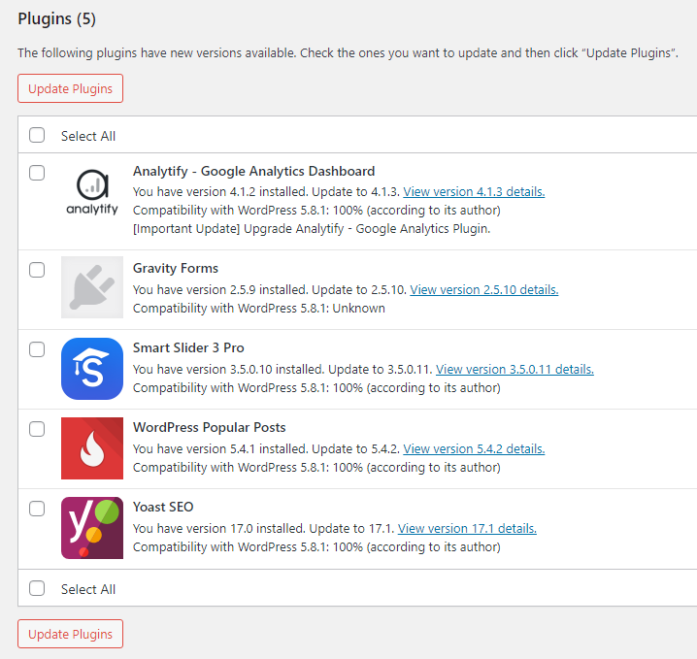Click the Smart Slider 3 Pro icon

(x=92, y=369)
